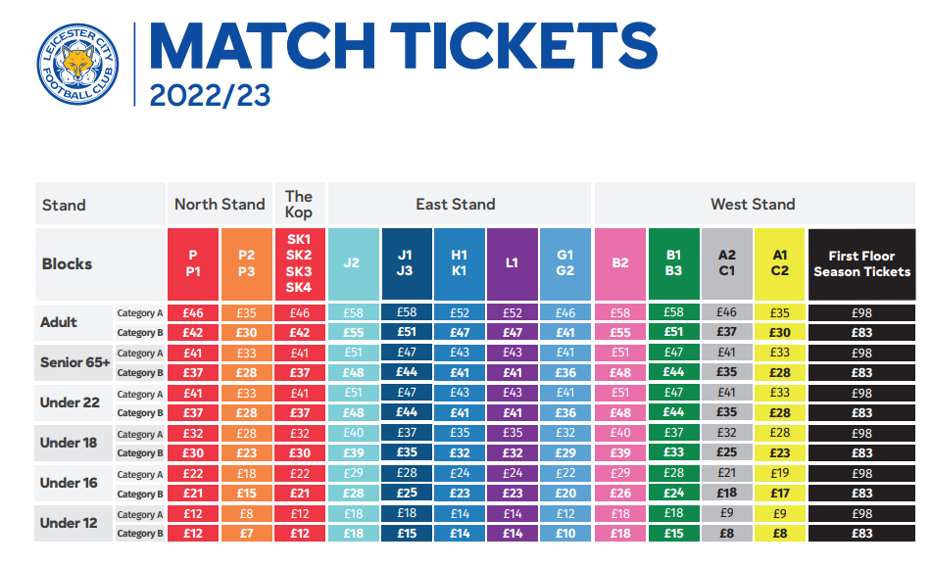Click the West Stand column heading

click(x=753, y=204)
